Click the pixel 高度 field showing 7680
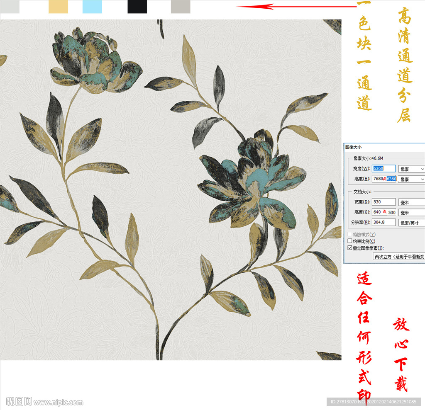This screenshot has width=425, height=410. coord(383,179)
